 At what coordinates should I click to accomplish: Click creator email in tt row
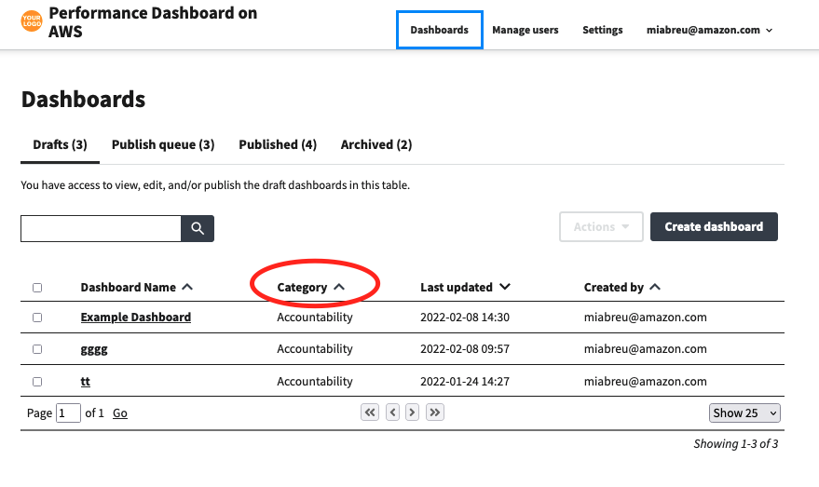click(646, 382)
